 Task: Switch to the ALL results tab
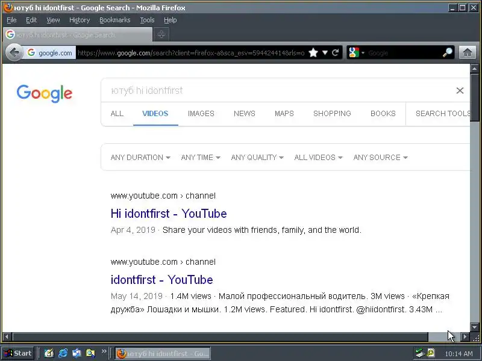tap(117, 114)
